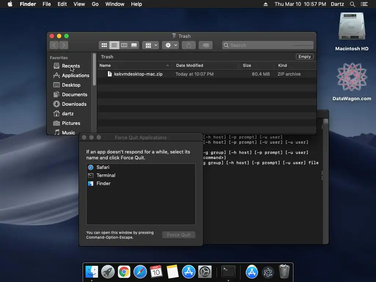Screen dimensions: 376x282
Task: Open the Help menu
Action: click(137, 4)
